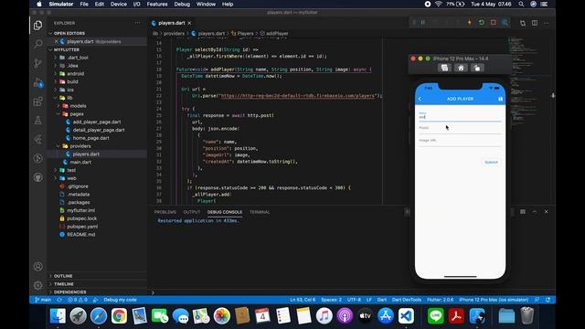This screenshot has height=329, width=585.
Task: Expand the OUTLINE section
Action: click(x=63, y=276)
